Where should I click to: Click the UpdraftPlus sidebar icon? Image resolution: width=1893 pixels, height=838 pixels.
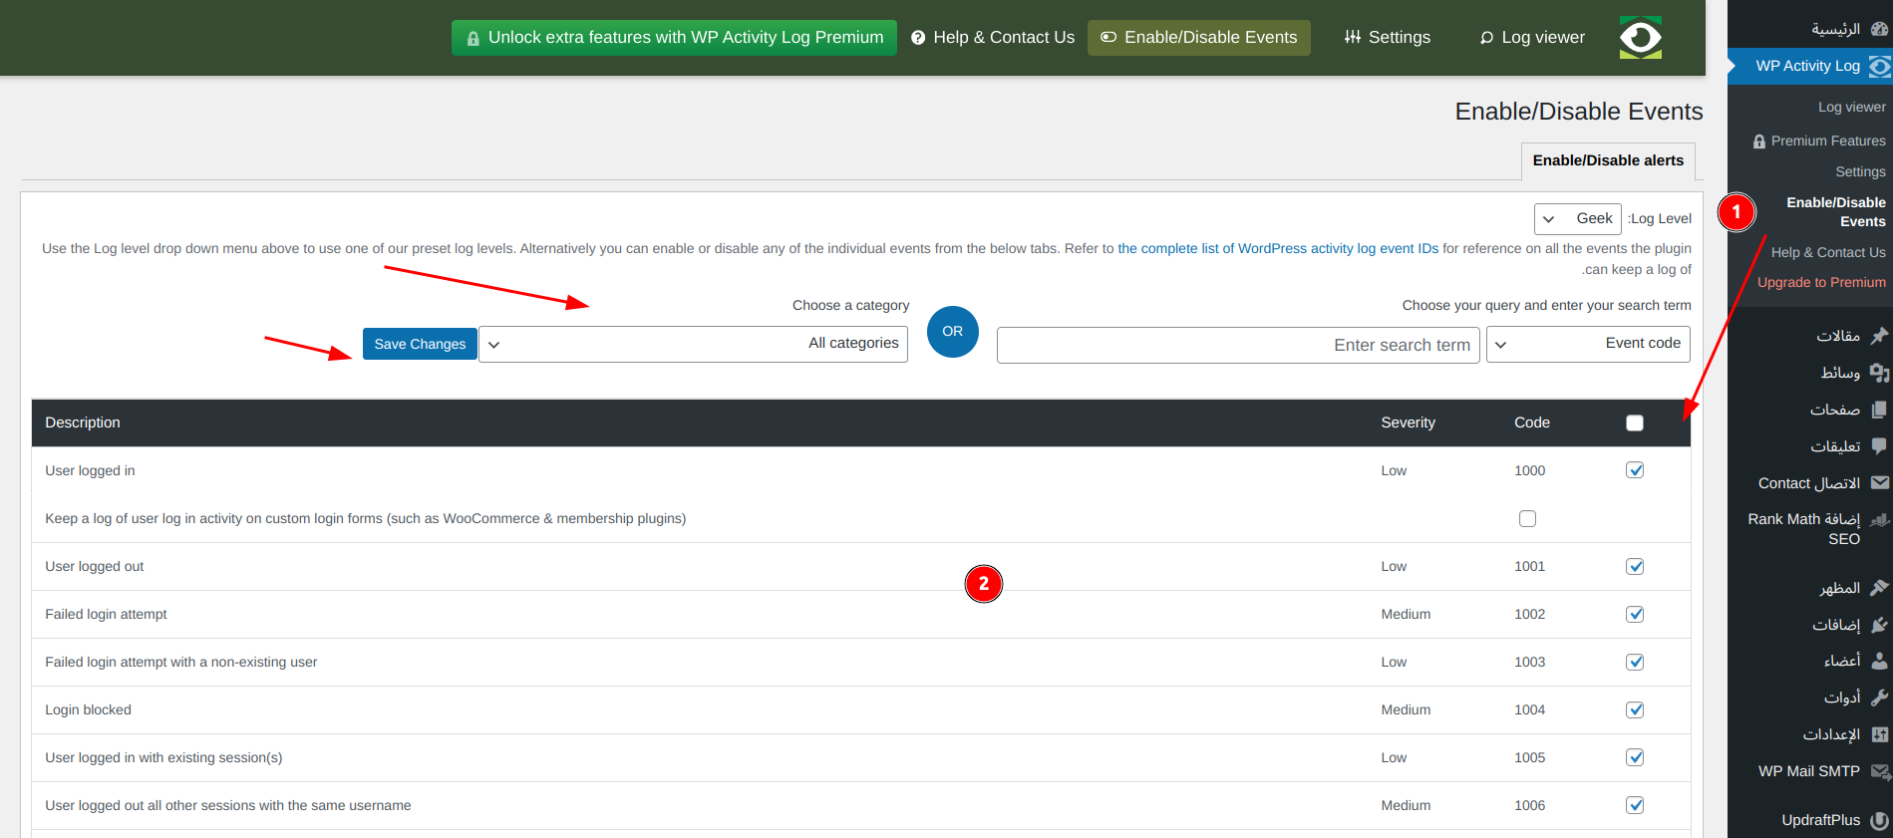tap(1880, 820)
